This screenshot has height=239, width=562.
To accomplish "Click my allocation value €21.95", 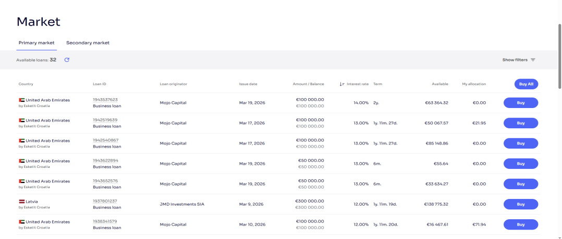I will pyautogui.click(x=479, y=123).
